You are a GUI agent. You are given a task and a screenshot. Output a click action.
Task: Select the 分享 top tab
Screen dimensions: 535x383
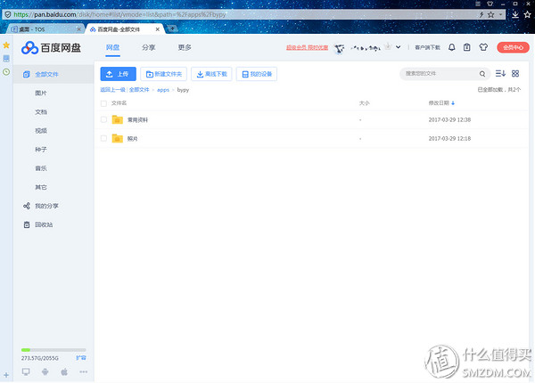pyautogui.click(x=148, y=47)
